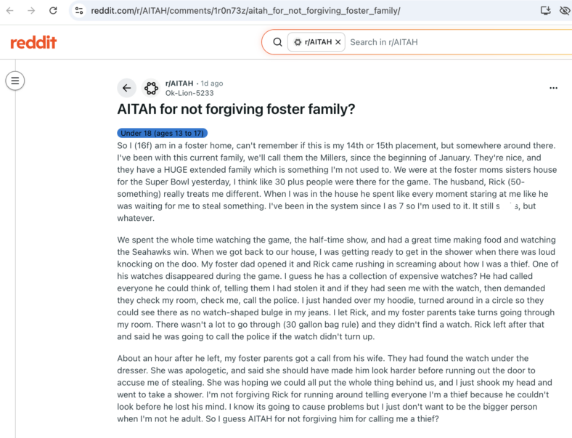Click the page URL in address bar
Viewport: 572px width, 438px height.
pyautogui.click(x=245, y=11)
